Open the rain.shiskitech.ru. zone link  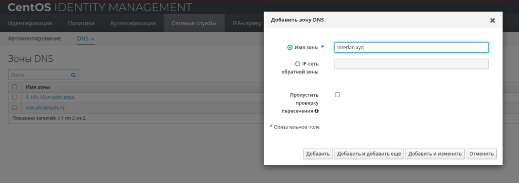point(46,108)
